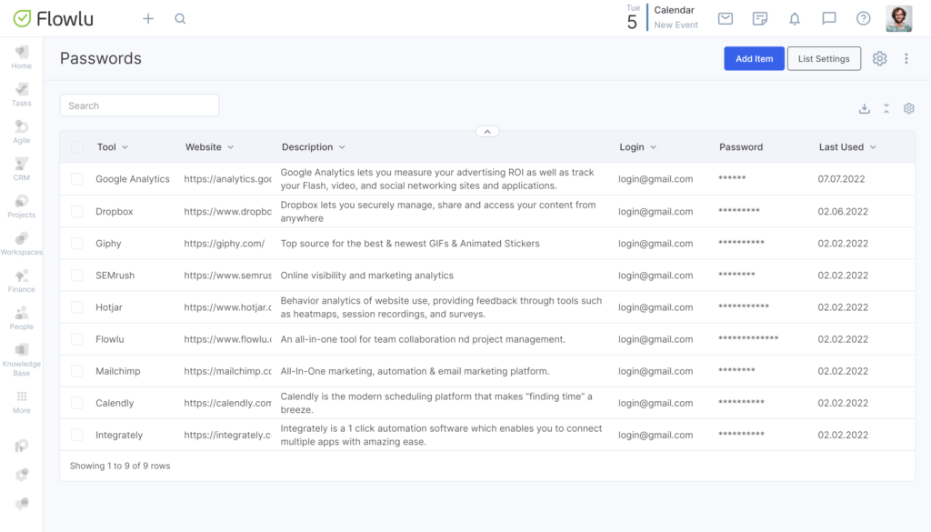931x532 pixels.
Task: Click the 02.06.2022 last used date
Action: tap(843, 211)
